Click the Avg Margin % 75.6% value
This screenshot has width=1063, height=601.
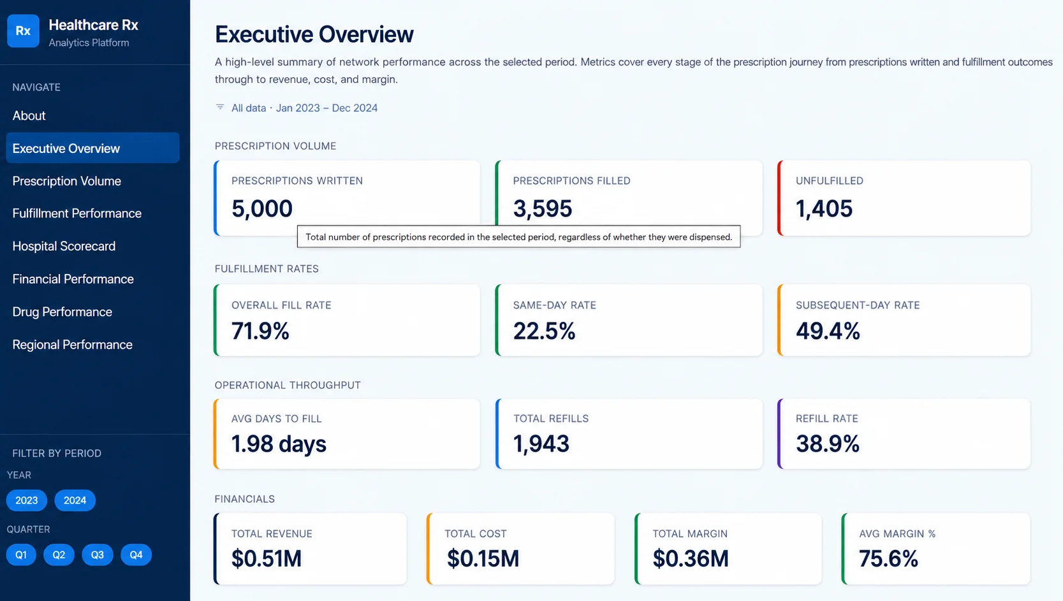pyautogui.click(x=888, y=558)
